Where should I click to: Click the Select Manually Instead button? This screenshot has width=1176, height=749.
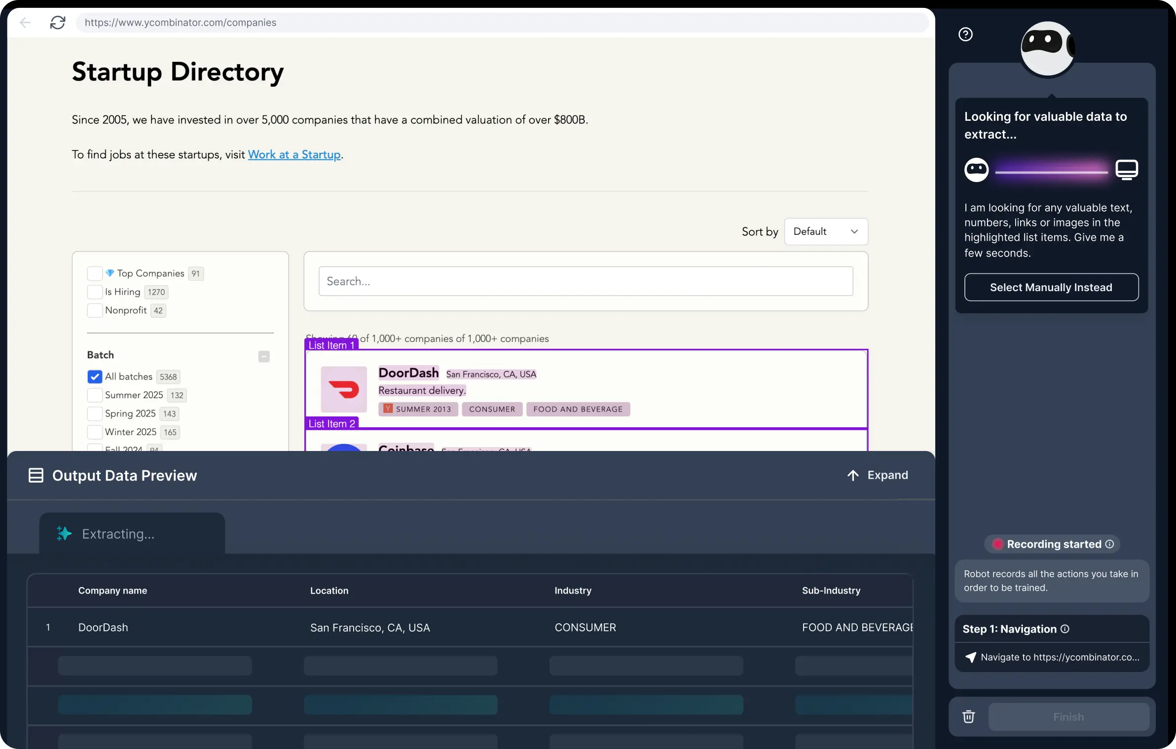point(1051,287)
